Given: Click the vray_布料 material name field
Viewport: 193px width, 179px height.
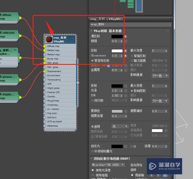Looking at the screenshot, I should click(x=131, y=24).
